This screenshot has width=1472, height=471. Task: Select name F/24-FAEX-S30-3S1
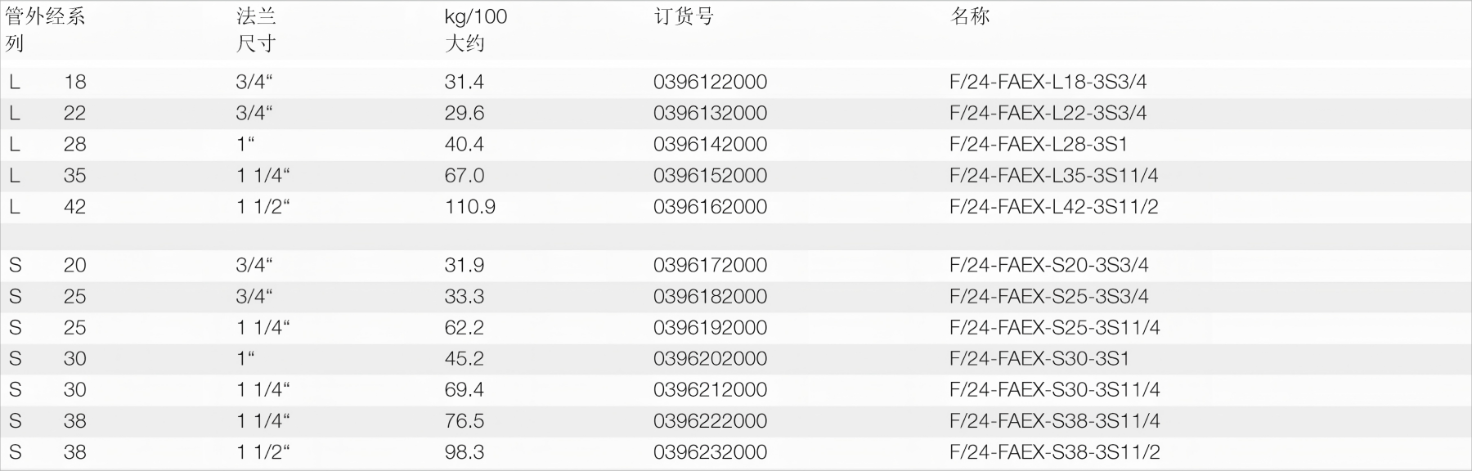tap(1039, 359)
